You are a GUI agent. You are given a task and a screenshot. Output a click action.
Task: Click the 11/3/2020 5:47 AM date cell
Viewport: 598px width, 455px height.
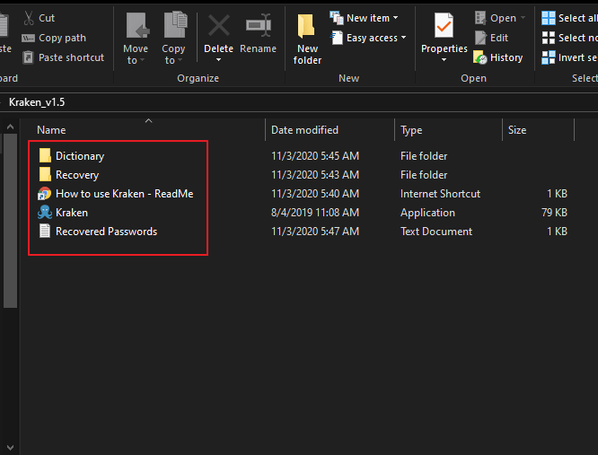315,232
